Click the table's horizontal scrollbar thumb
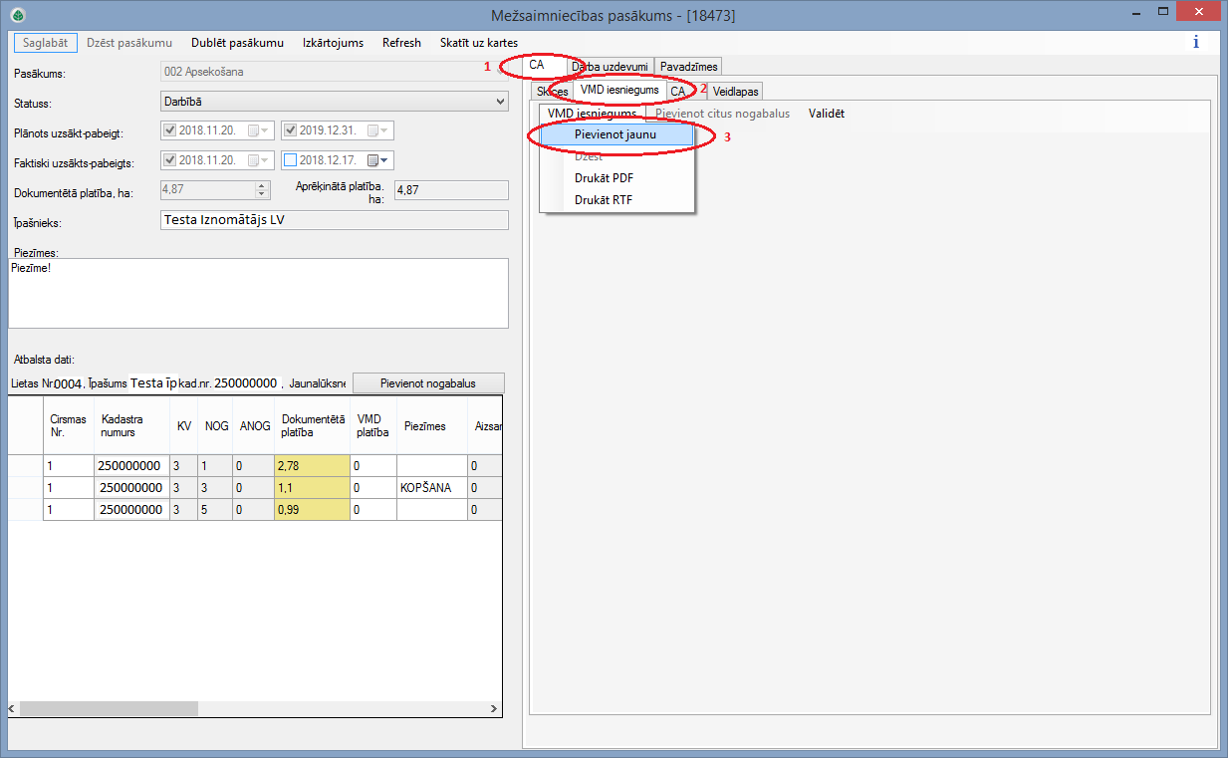 (110, 708)
